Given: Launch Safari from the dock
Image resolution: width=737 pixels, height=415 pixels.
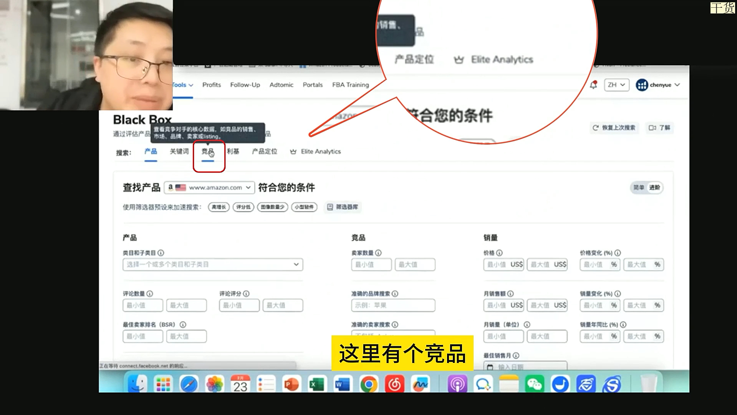Looking at the screenshot, I should click(x=189, y=383).
